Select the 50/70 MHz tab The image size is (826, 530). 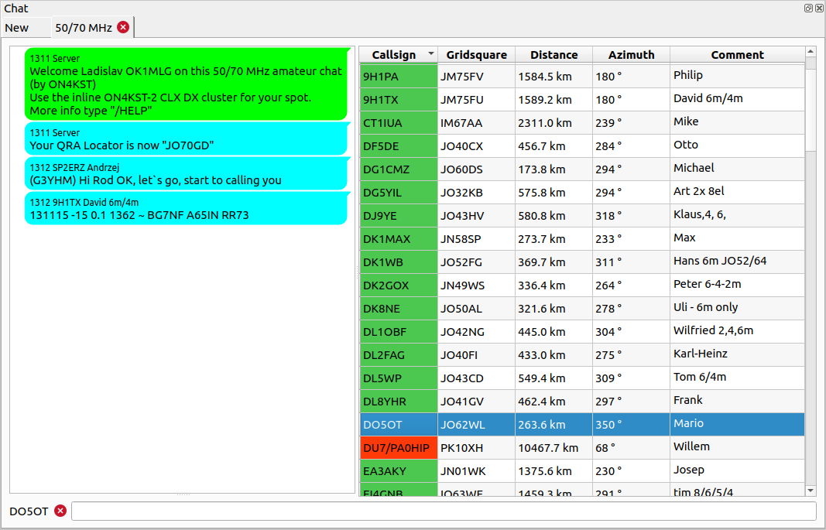[x=83, y=28]
